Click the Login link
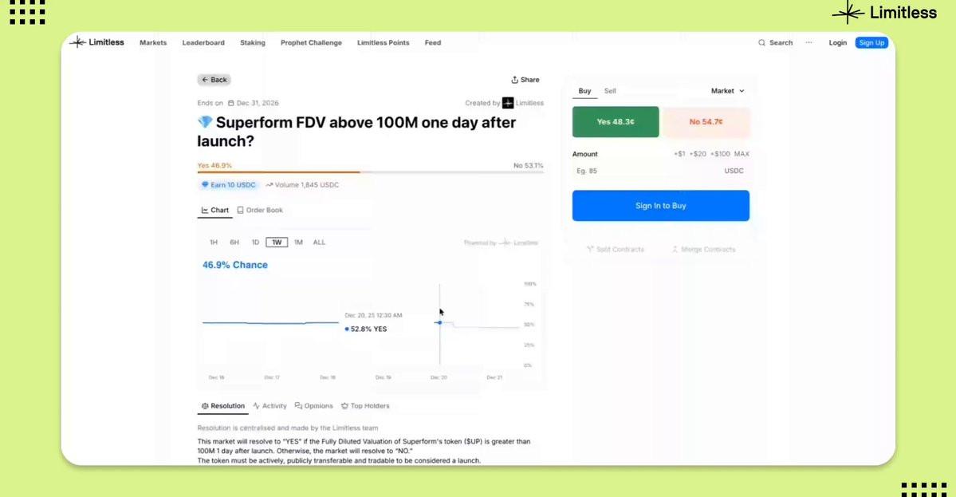 pos(837,43)
